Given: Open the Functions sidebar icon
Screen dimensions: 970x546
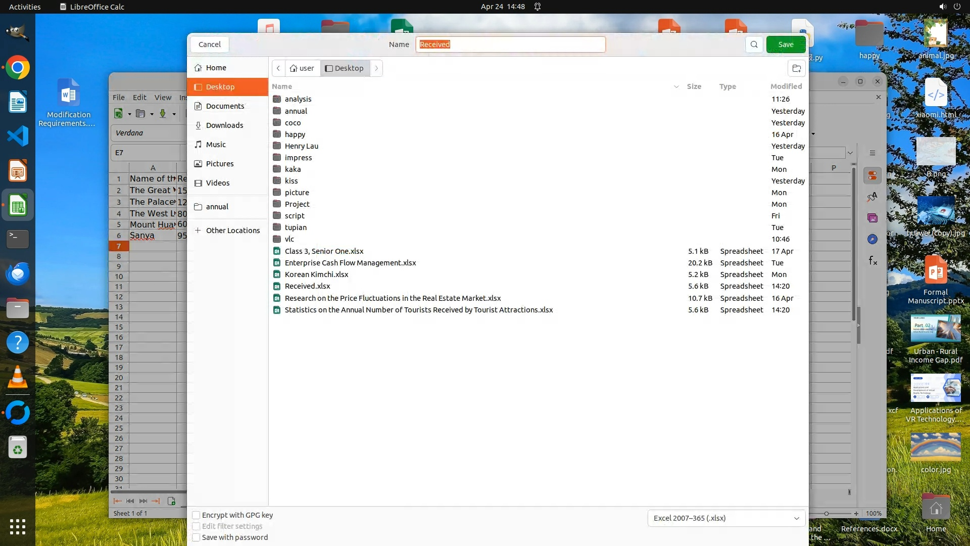Looking at the screenshot, I should (872, 260).
